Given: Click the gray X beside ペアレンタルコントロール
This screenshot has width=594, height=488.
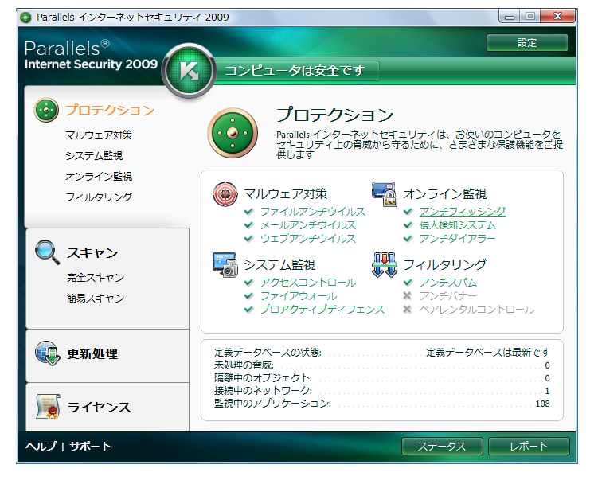Looking at the screenshot, I should (408, 310).
